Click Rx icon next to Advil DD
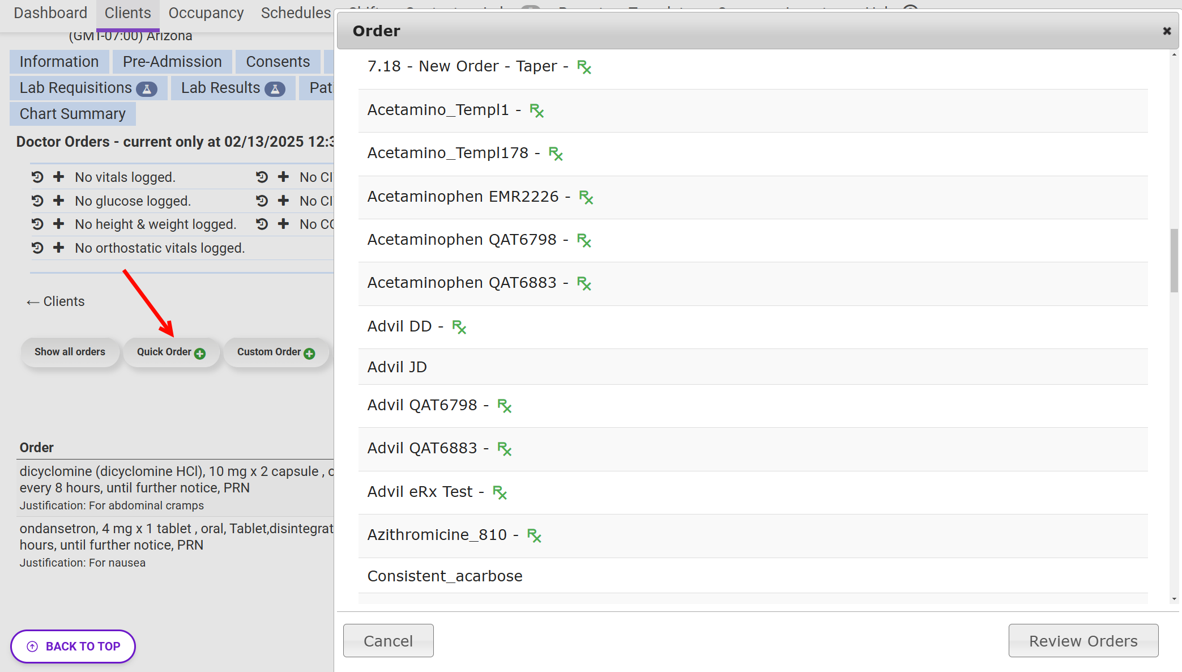Screen dimensions: 1182x672 tap(459, 327)
